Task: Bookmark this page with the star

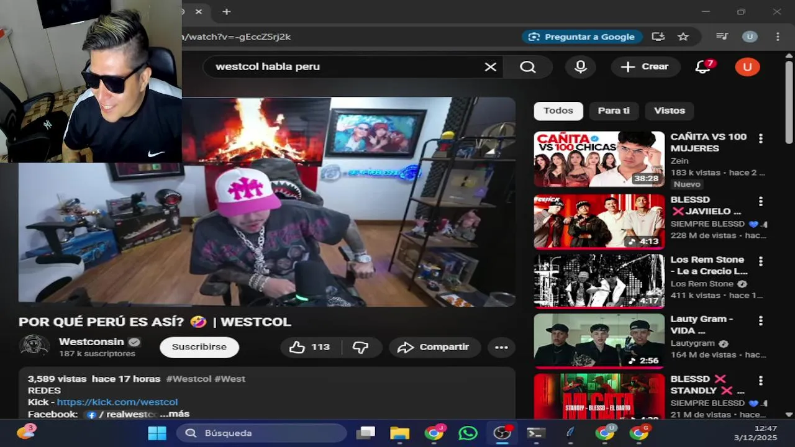Action: point(683,37)
